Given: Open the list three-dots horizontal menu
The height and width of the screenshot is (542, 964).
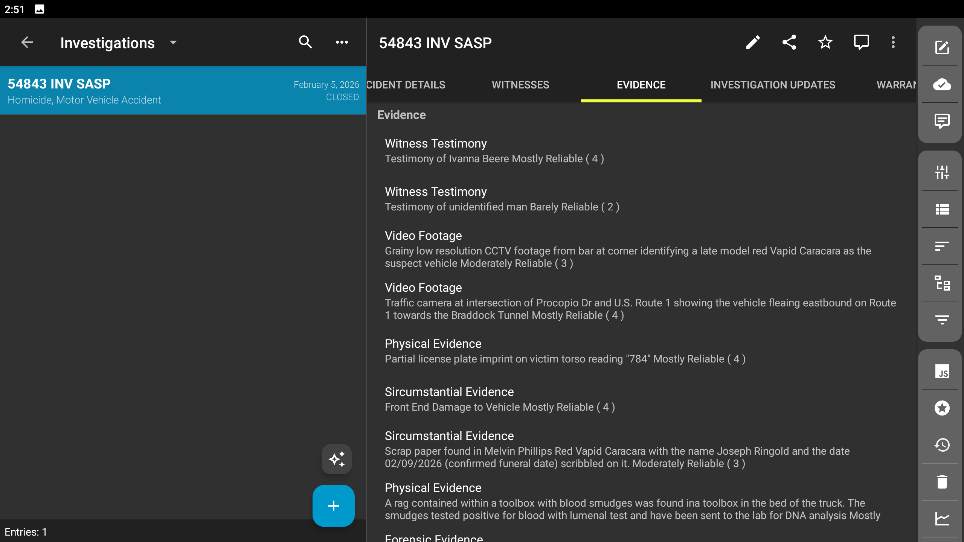Looking at the screenshot, I should point(342,43).
